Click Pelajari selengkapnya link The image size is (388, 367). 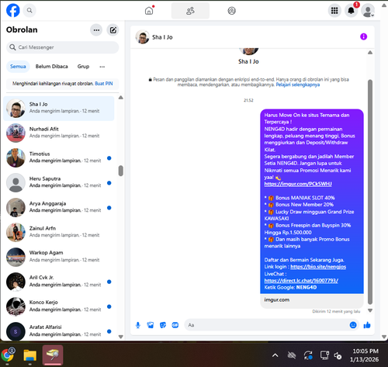(x=298, y=85)
